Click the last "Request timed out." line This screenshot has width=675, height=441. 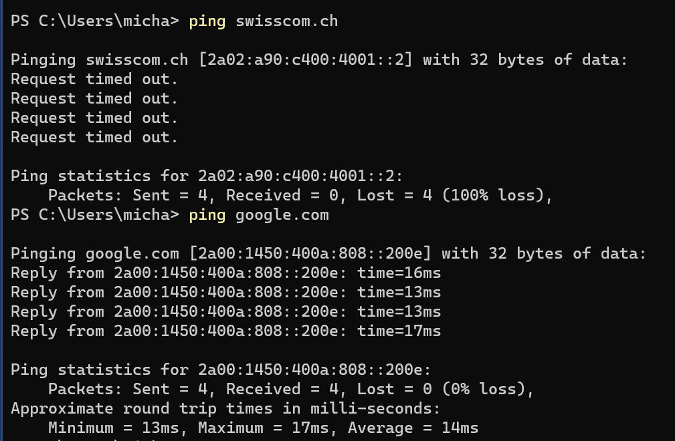(94, 137)
